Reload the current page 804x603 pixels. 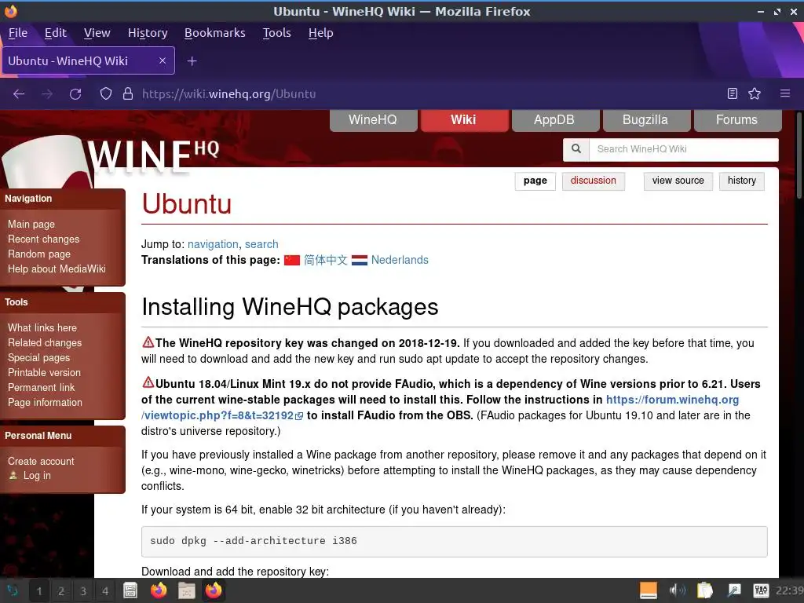point(75,94)
